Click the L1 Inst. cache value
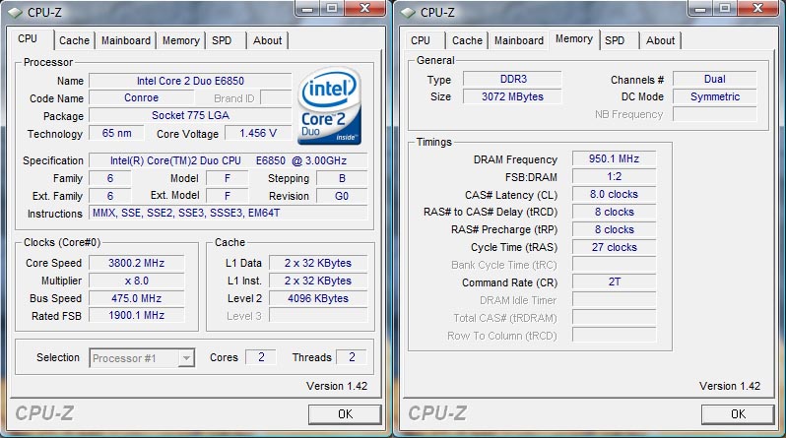This screenshot has height=438, width=786. point(318,281)
